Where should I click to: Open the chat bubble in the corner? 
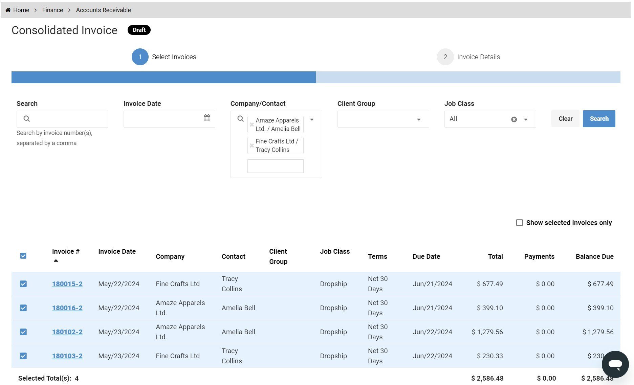[x=615, y=364]
